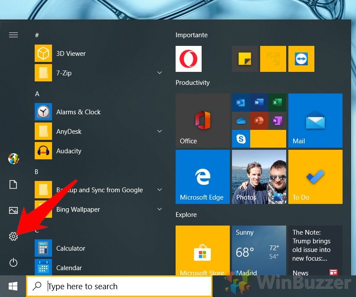Expand Backup and Sync from Google folder
356x297 pixels.
[x=160, y=190]
